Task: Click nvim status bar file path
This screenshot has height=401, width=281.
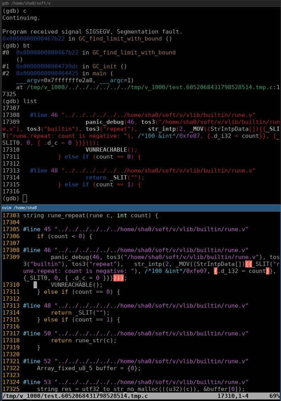Action: [75, 396]
